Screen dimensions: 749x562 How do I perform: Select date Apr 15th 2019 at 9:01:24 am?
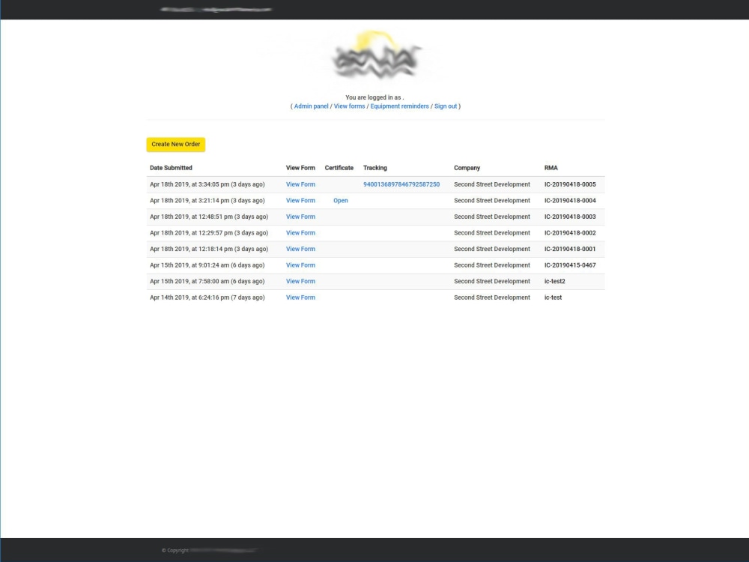tap(207, 265)
